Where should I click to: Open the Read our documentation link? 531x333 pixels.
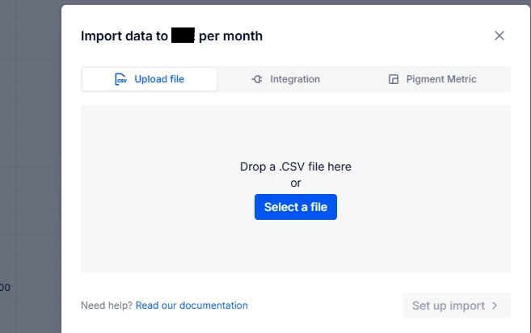(x=192, y=306)
